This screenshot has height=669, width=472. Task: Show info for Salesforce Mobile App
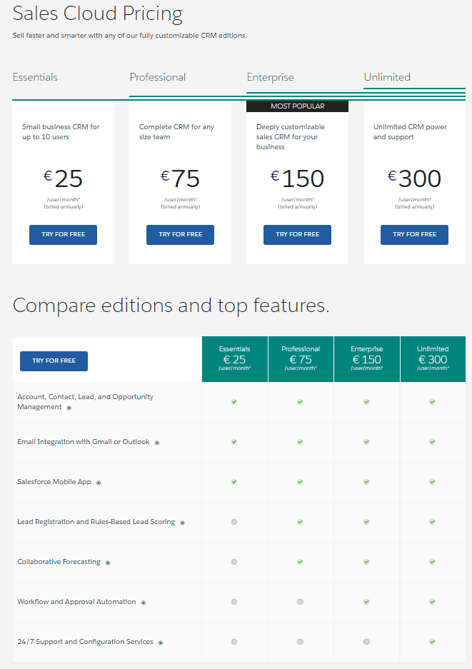coord(99,483)
